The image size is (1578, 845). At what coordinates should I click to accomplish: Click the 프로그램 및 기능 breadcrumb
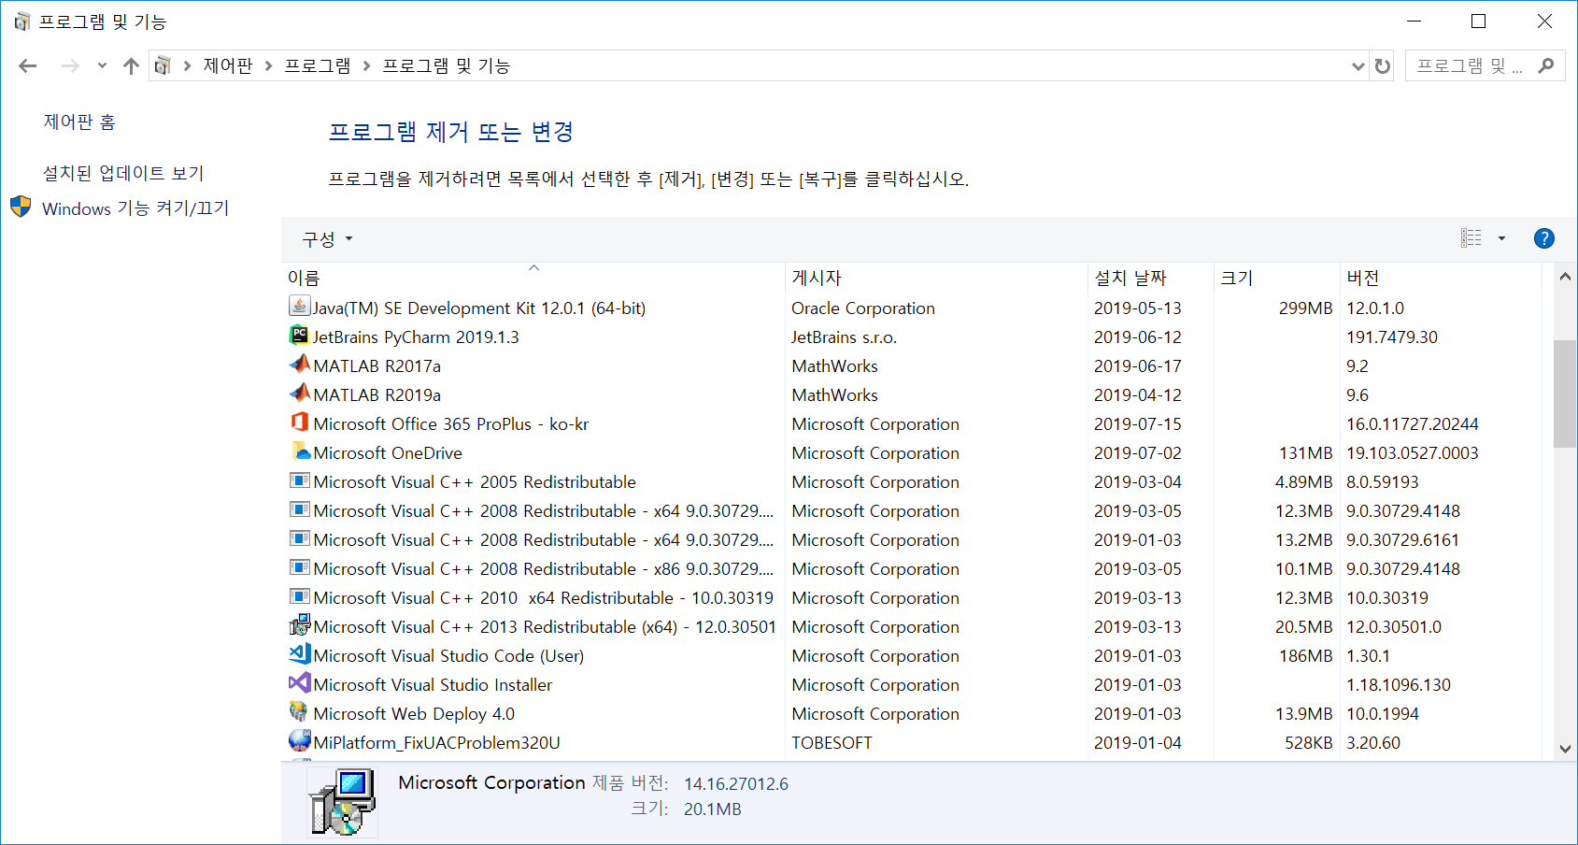click(447, 65)
